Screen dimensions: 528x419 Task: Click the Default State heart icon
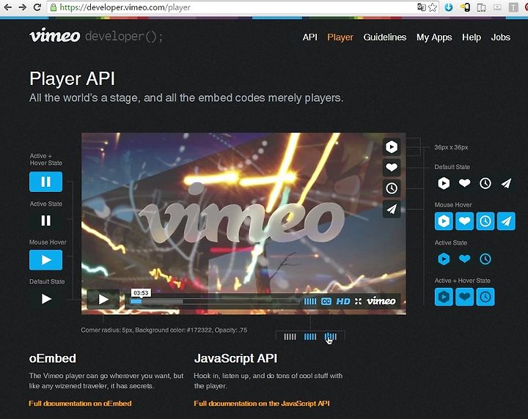[x=465, y=183]
